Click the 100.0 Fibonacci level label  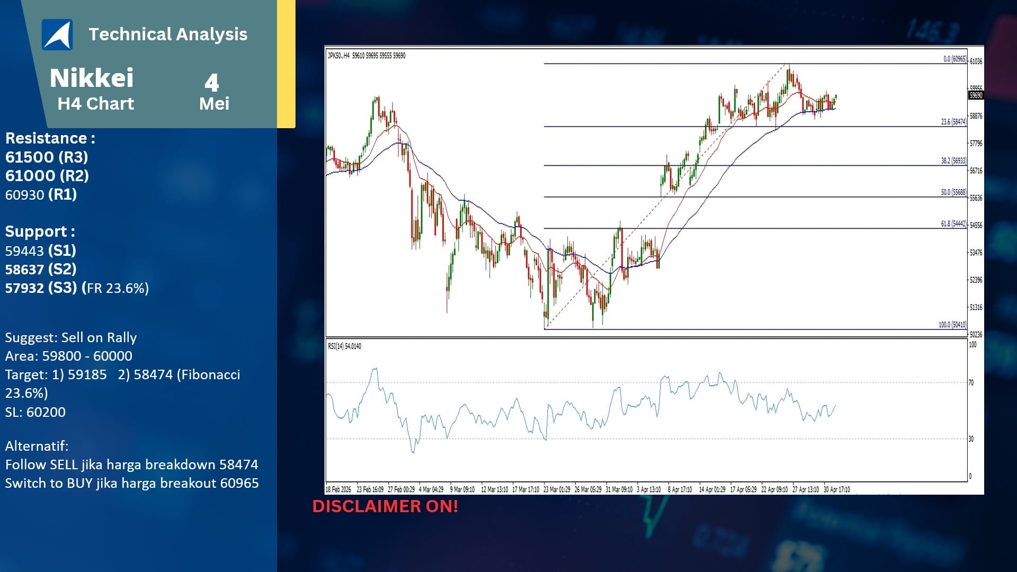(x=952, y=325)
